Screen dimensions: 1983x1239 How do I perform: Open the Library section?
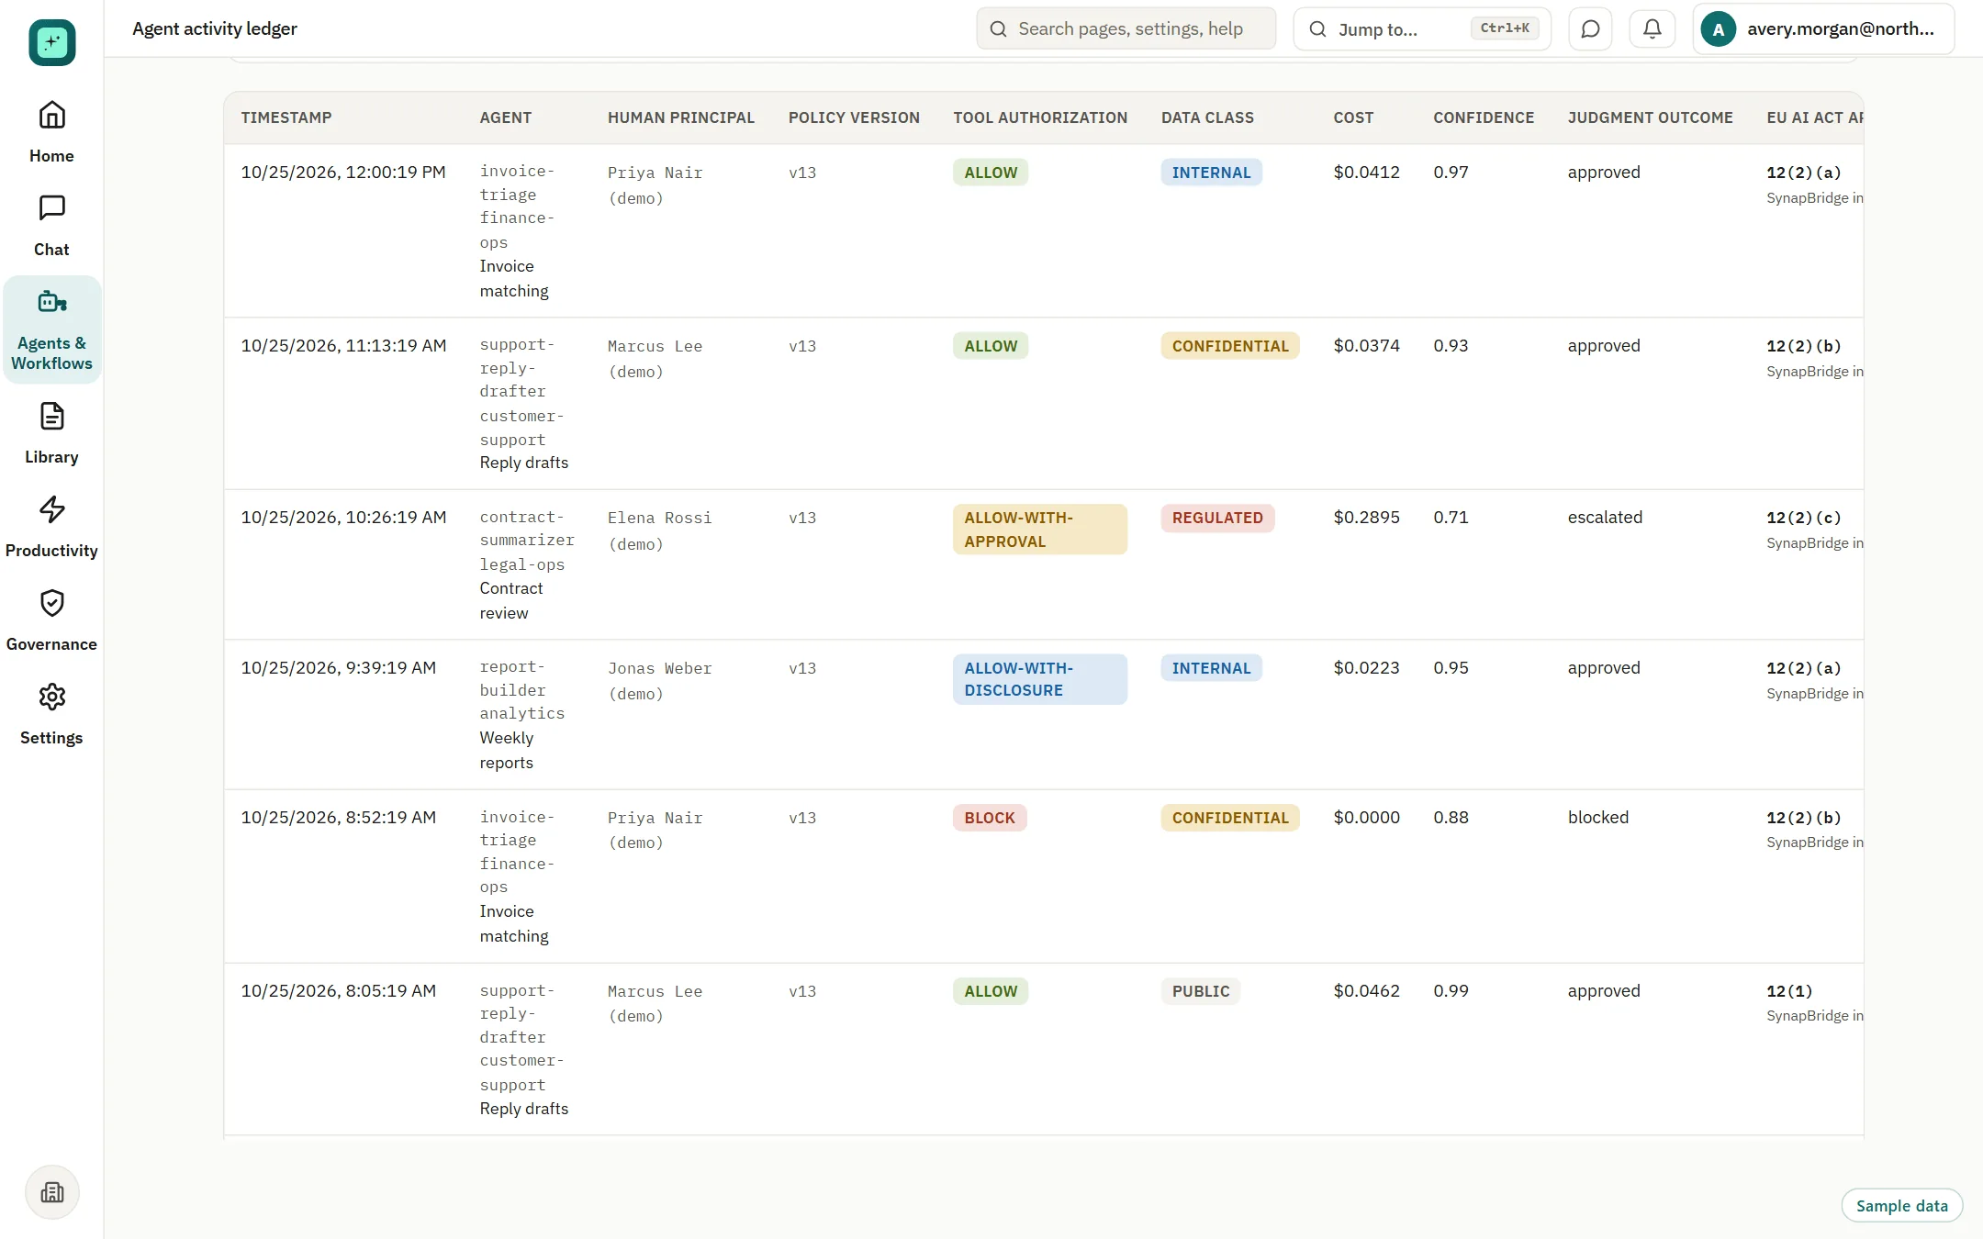click(x=51, y=433)
